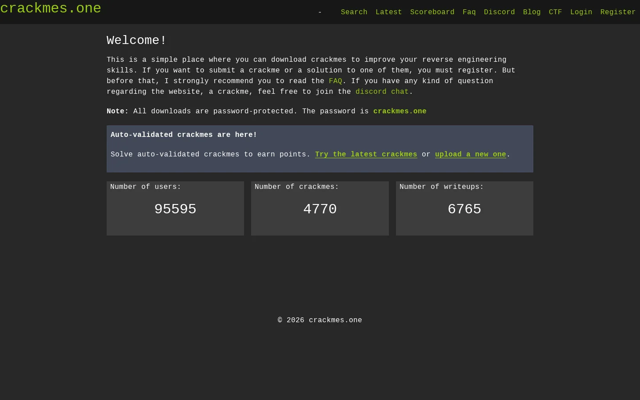Image resolution: width=640 pixels, height=400 pixels.
Task: Select the crackmes.one password text
Action: pos(400,111)
